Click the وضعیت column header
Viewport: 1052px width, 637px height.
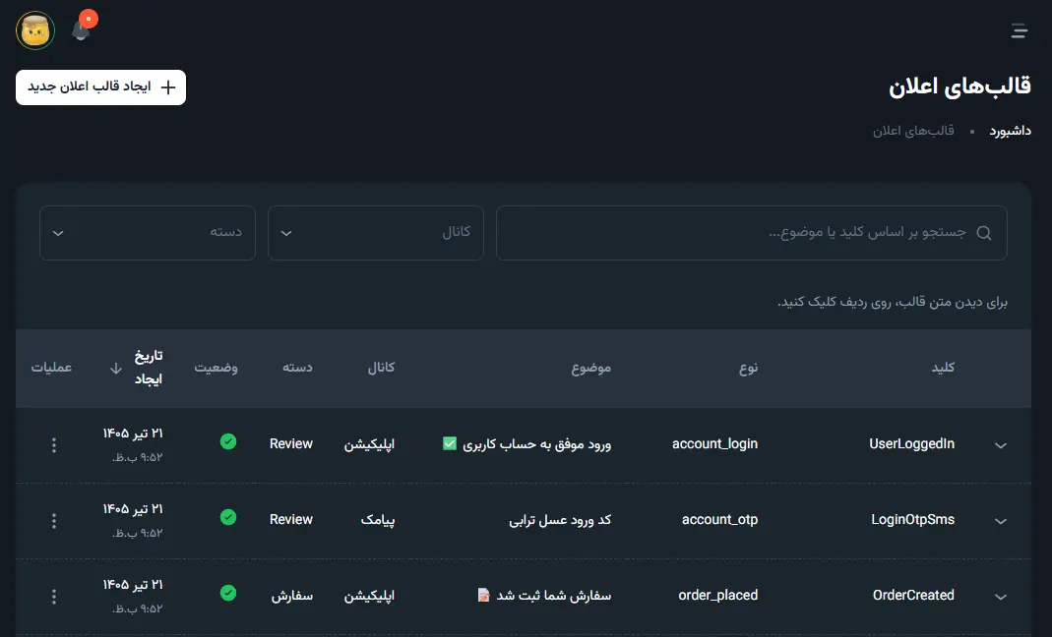[x=217, y=368]
